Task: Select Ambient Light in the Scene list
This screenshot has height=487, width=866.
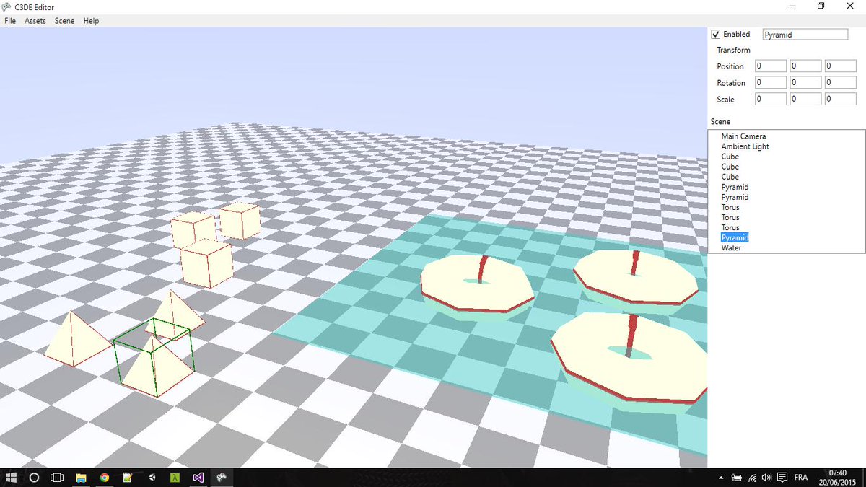Action: coord(745,146)
